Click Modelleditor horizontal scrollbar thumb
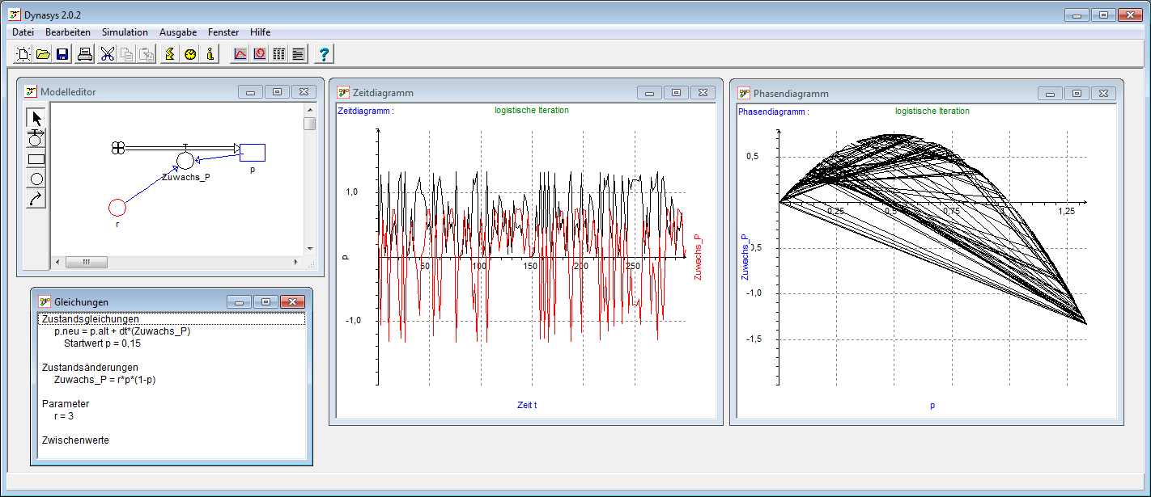 (x=86, y=262)
